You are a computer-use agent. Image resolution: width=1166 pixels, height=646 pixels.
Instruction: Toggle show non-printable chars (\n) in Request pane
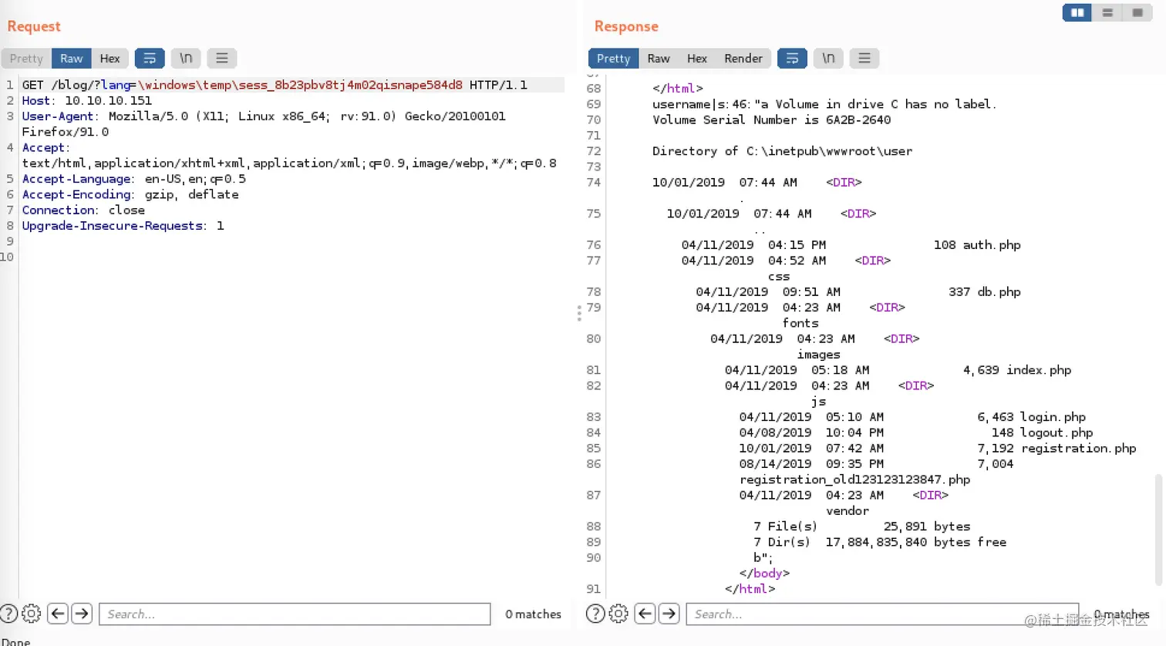click(x=186, y=59)
